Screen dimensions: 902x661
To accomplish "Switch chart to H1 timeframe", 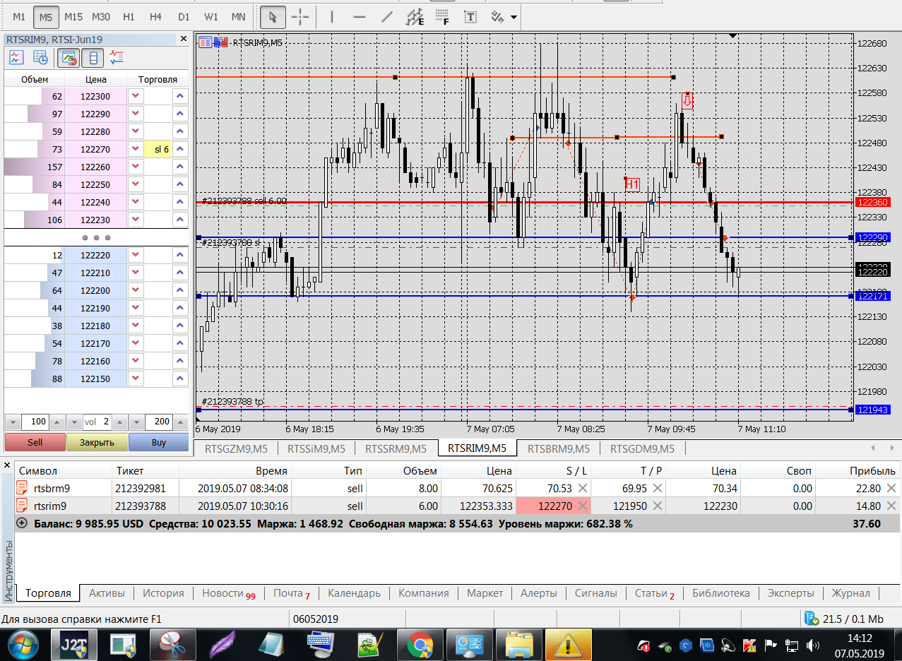I will pos(129,16).
